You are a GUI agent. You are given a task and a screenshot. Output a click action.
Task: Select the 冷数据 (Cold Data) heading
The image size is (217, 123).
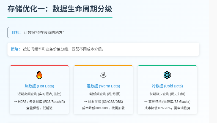167,86
